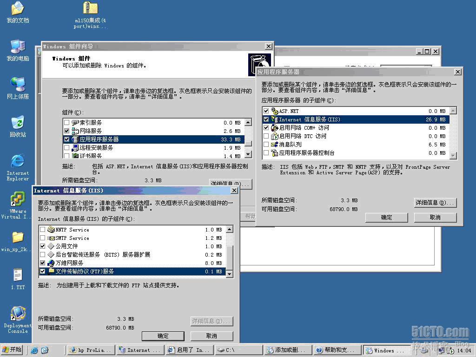This screenshot has height=357, width=476.
Task: Select the NNTP Service item icon
Action: coord(51,230)
